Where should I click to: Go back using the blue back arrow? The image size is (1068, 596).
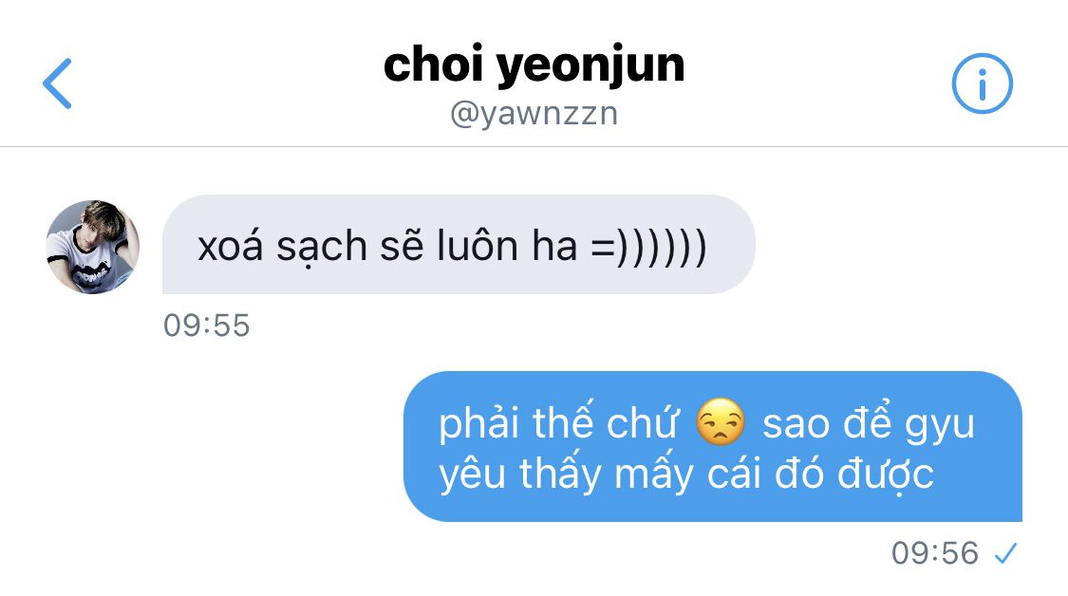coord(57,84)
